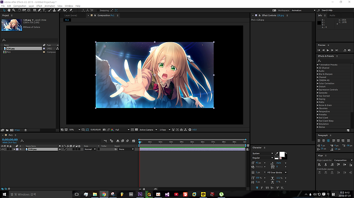
Task: Open the Workspace Animation dropdown
Action: [303, 10]
